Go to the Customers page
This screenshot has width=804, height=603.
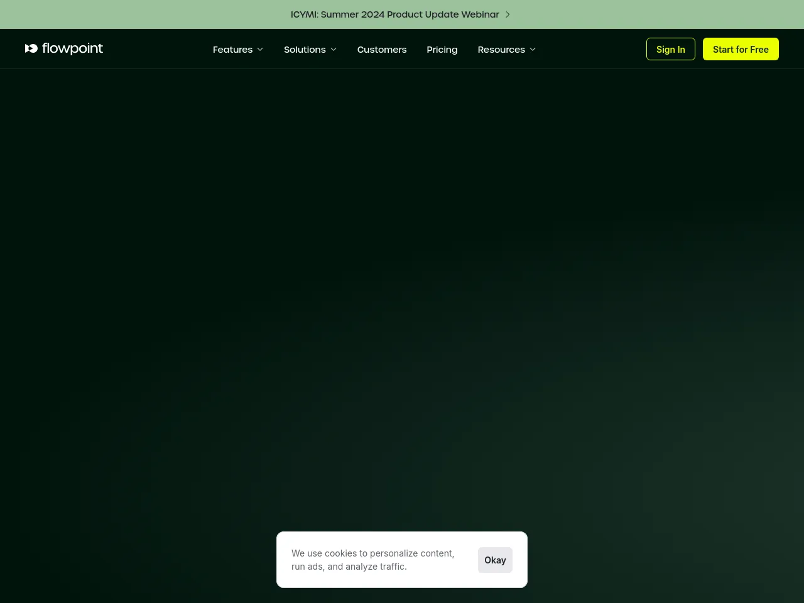pos(381,50)
